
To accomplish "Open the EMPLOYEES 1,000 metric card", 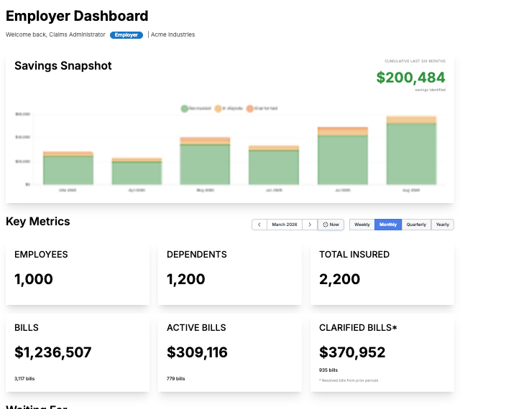I will point(78,274).
